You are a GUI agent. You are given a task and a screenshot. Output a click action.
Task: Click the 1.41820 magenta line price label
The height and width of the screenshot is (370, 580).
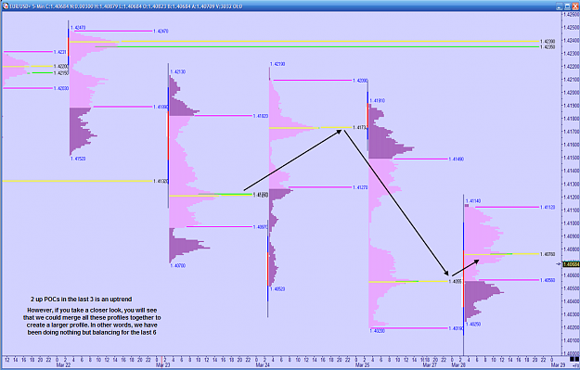(261, 116)
